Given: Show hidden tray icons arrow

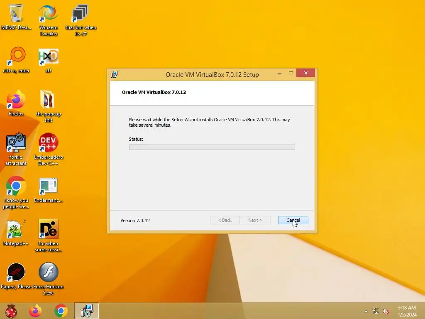Looking at the screenshot, I should [x=366, y=311].
